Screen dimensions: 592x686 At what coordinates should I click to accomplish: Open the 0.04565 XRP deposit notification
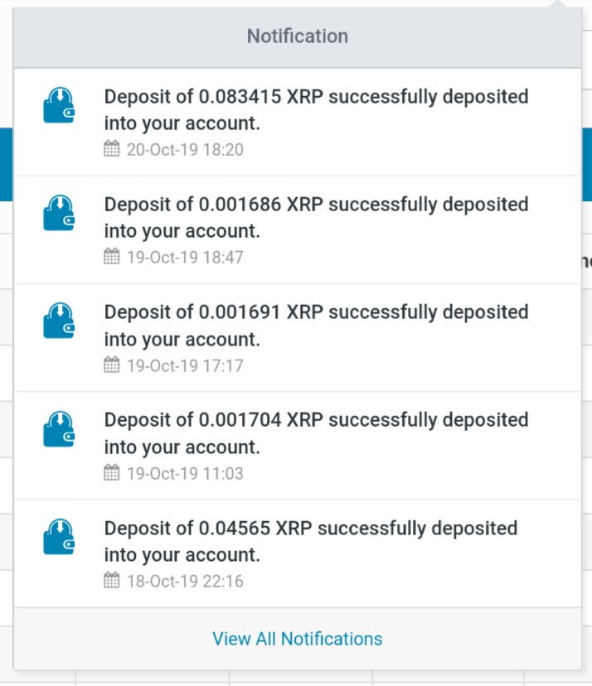point(298,553)
